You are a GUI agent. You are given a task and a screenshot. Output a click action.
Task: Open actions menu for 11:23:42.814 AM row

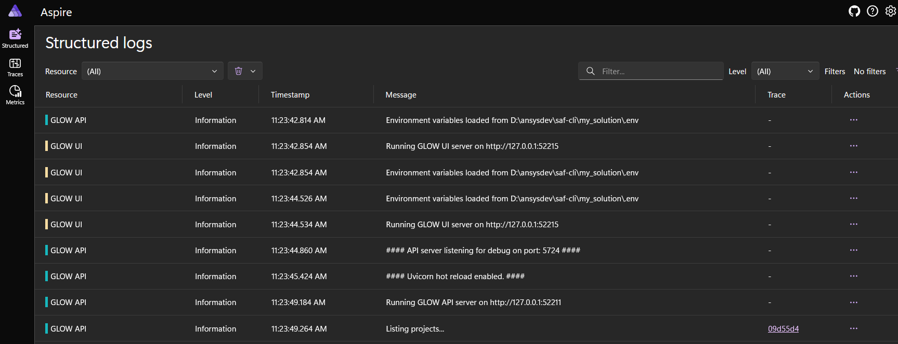pyautogui.click(x=854, y=120)
